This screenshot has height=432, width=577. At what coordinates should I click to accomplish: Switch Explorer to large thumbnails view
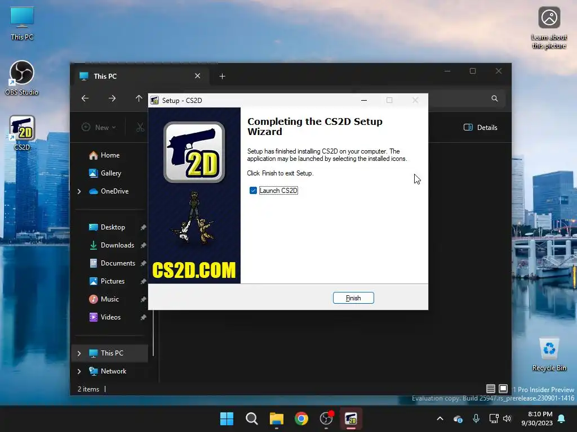coord(503,389)
